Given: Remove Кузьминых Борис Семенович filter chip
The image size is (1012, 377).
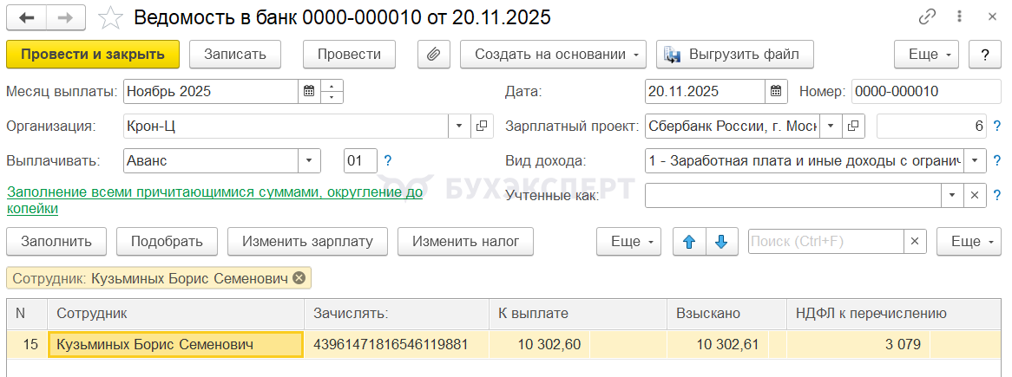Looking at the screenshot, I should point(299,278).
